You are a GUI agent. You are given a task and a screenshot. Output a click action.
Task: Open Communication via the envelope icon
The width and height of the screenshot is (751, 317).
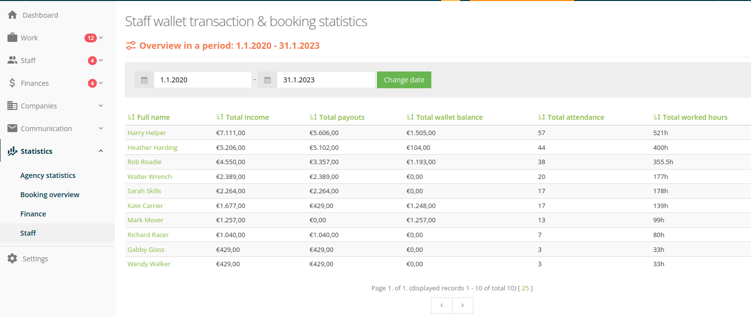pos(12,128)
